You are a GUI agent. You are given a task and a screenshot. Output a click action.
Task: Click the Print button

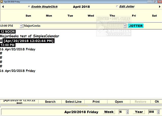[x=96, y=102]
